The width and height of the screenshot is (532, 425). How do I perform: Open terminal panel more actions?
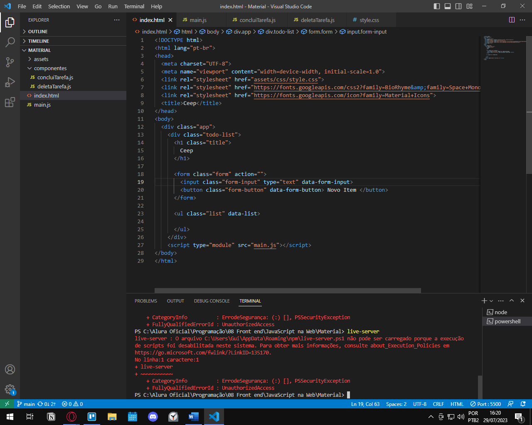[501, 300]
